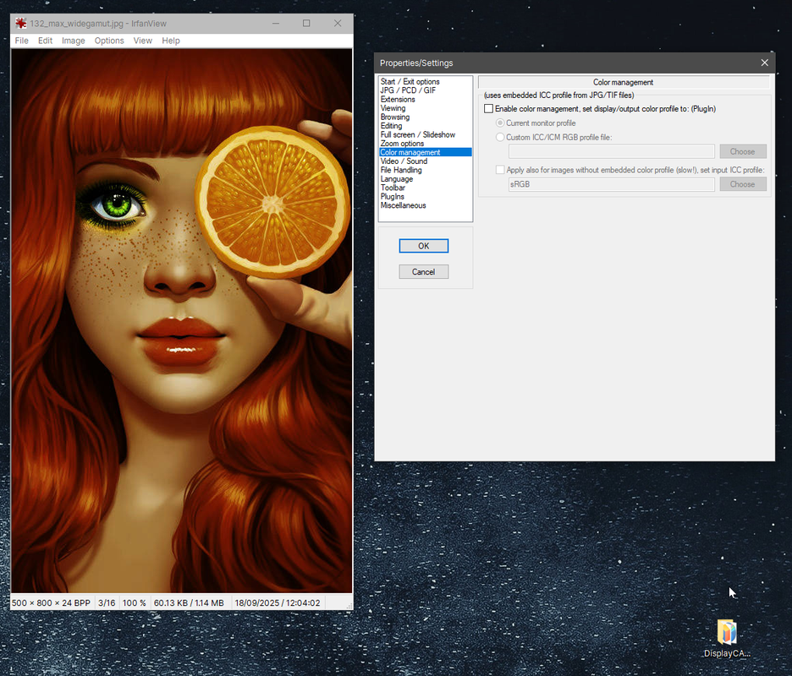Open the Image menu in IrfanView
This screenshot has width=792, height=676.
(74, 41)
